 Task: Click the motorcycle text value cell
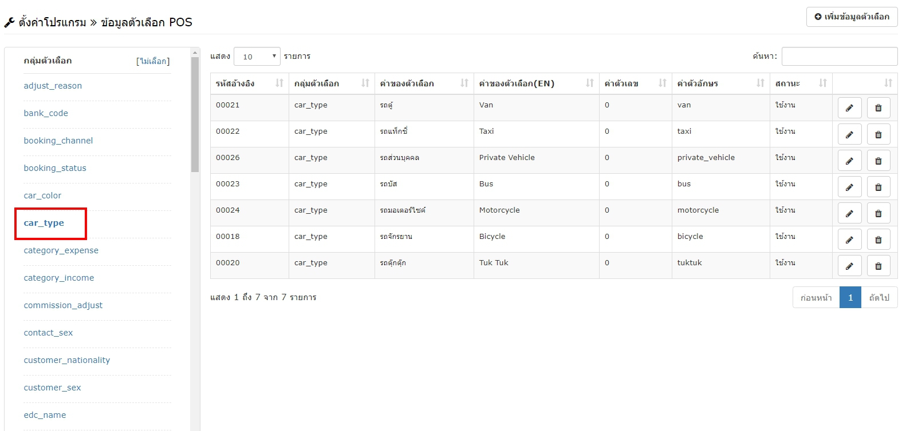pyautogui.click(x=721, y=213)
